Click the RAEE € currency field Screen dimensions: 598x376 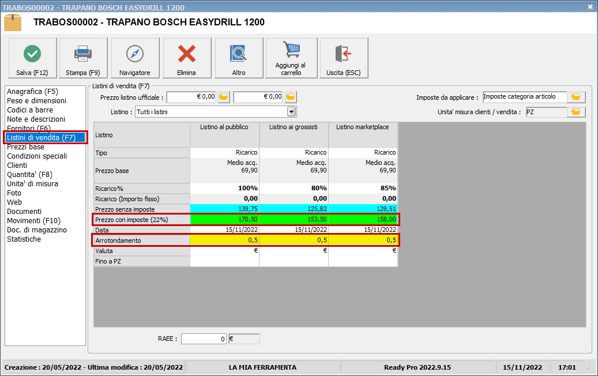[244, 339]
